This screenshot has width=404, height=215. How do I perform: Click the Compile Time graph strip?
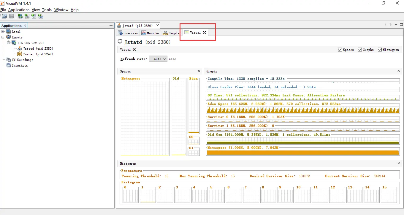tap(303, 82)
